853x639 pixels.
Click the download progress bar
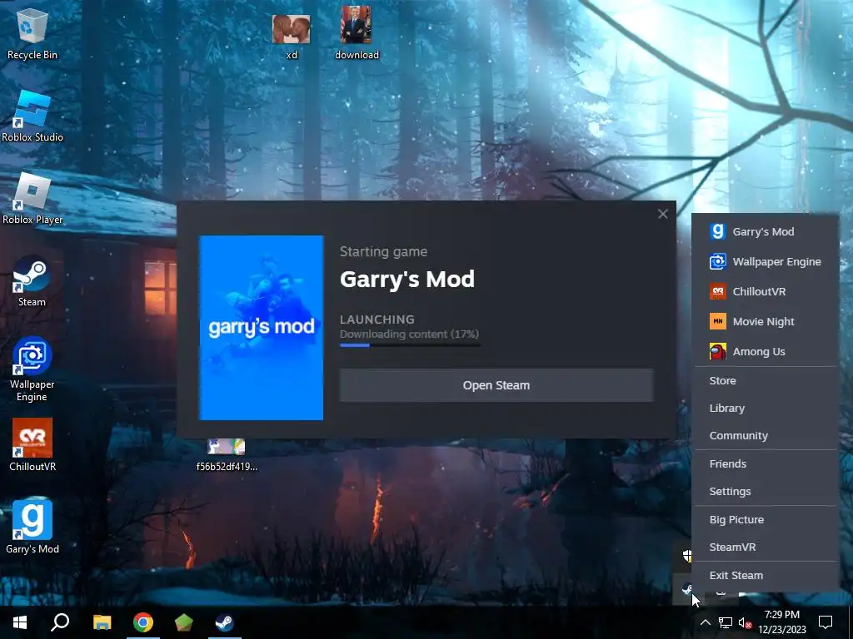click(x=410, y=345)
